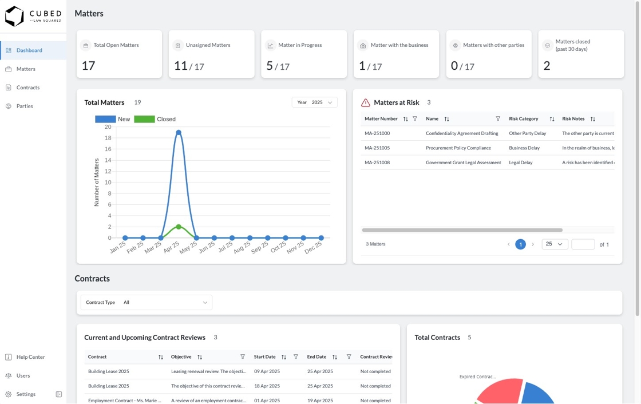The height and width of the screenshot is (404, 641).
Task: Open matter MA-251005 row
Action: point(487,148)
